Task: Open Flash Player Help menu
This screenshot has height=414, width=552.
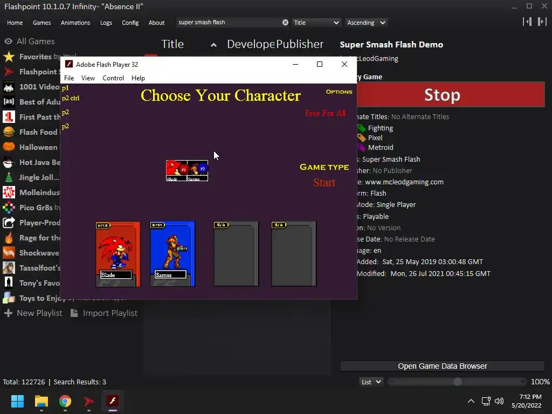Action: [x=138, y=78]
